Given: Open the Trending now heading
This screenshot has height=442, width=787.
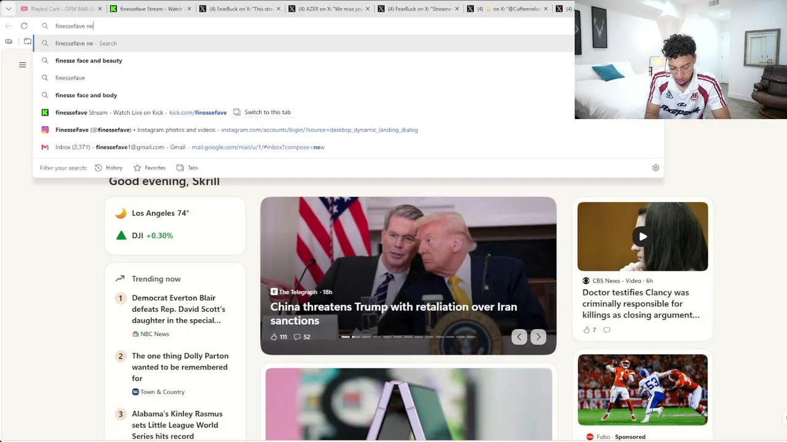Looking at the screenshot, I should click(156, 279).
